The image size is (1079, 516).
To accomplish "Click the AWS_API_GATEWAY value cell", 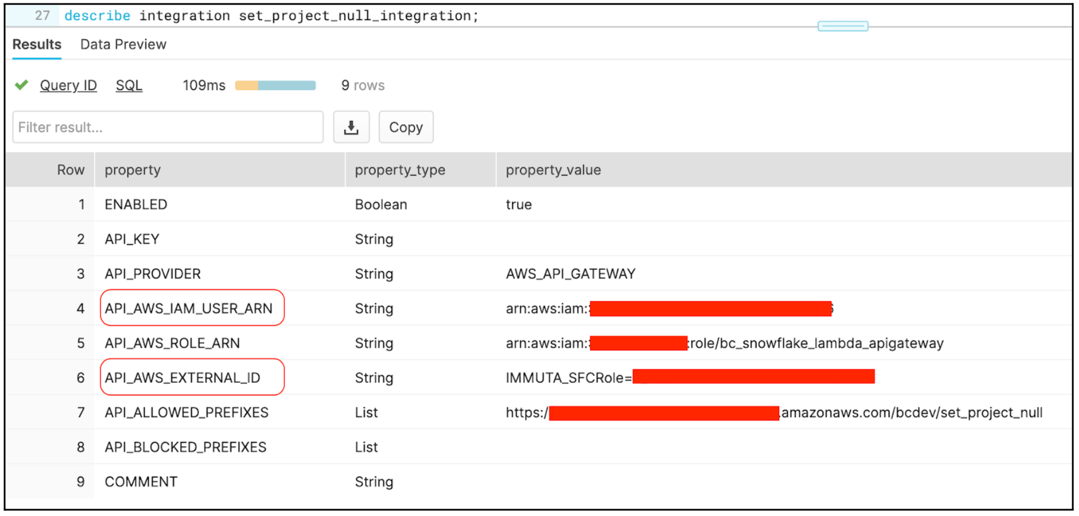I will click(x=570, y=274).
